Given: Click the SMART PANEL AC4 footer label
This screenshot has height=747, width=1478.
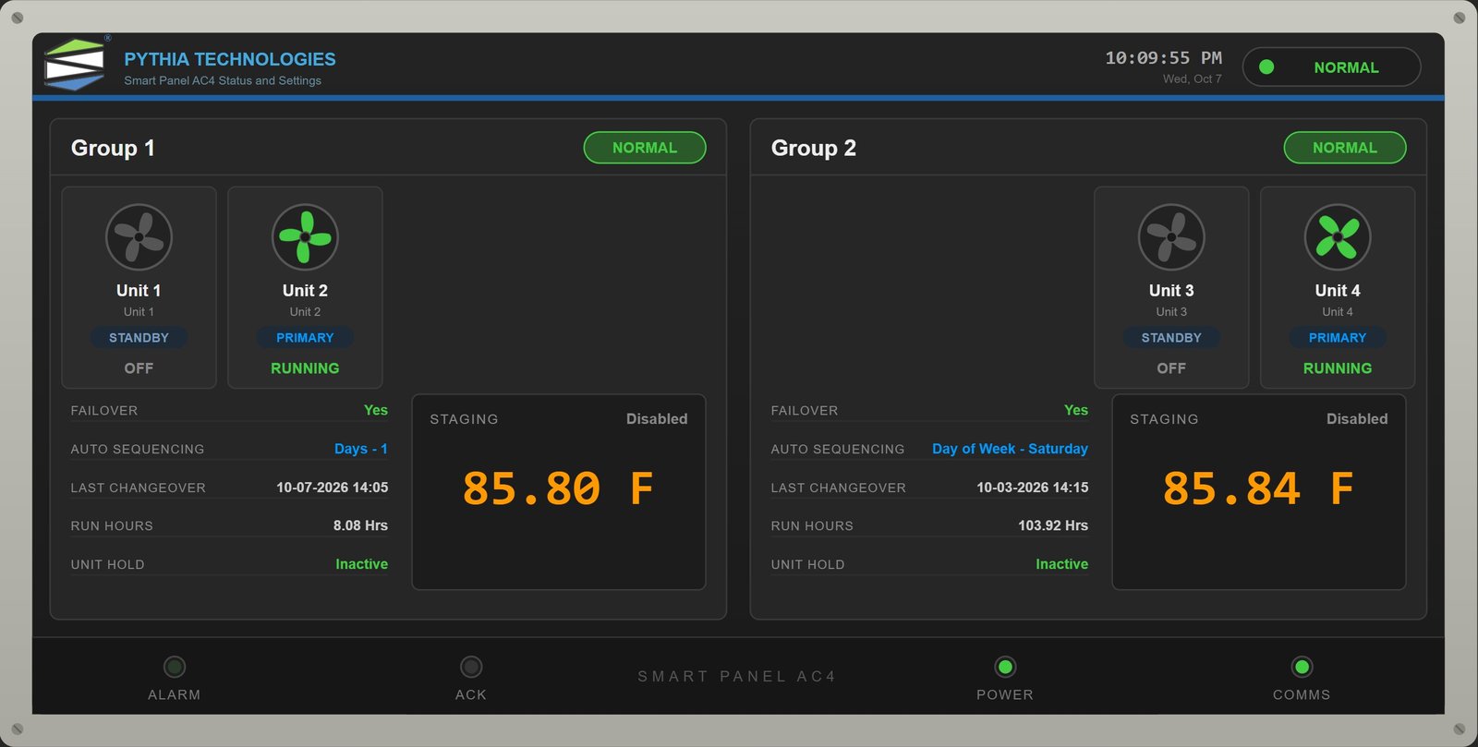Looking at the screenshot, I should pyautogui.click(x=737, y=677).
